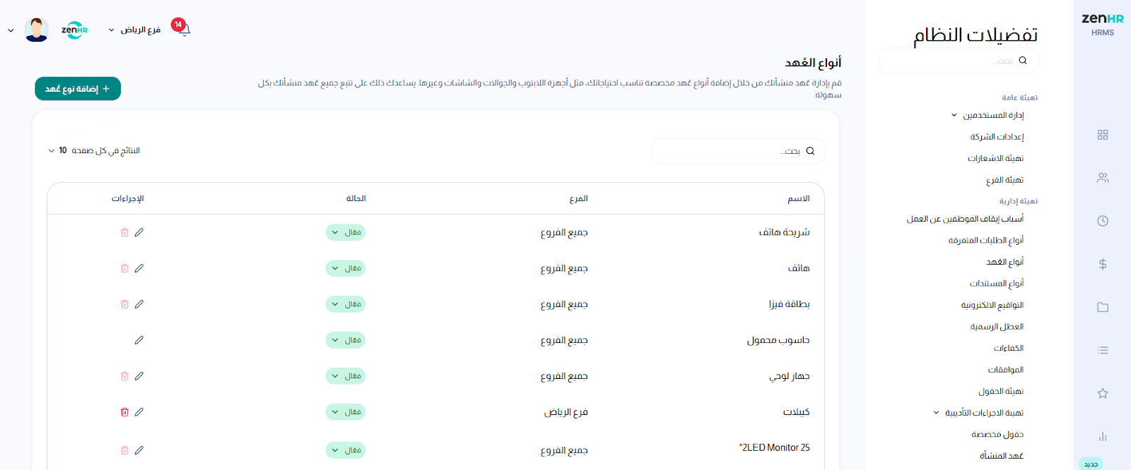Open أنواع الطلبات المتفرقة page
The height and width of the screenshot is (470, 1131).
coord(986,241)
